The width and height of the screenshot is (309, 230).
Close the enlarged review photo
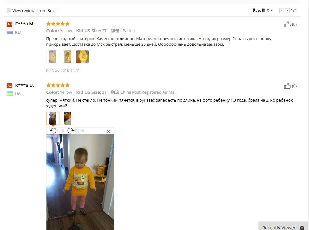click(x=108, y=132)
